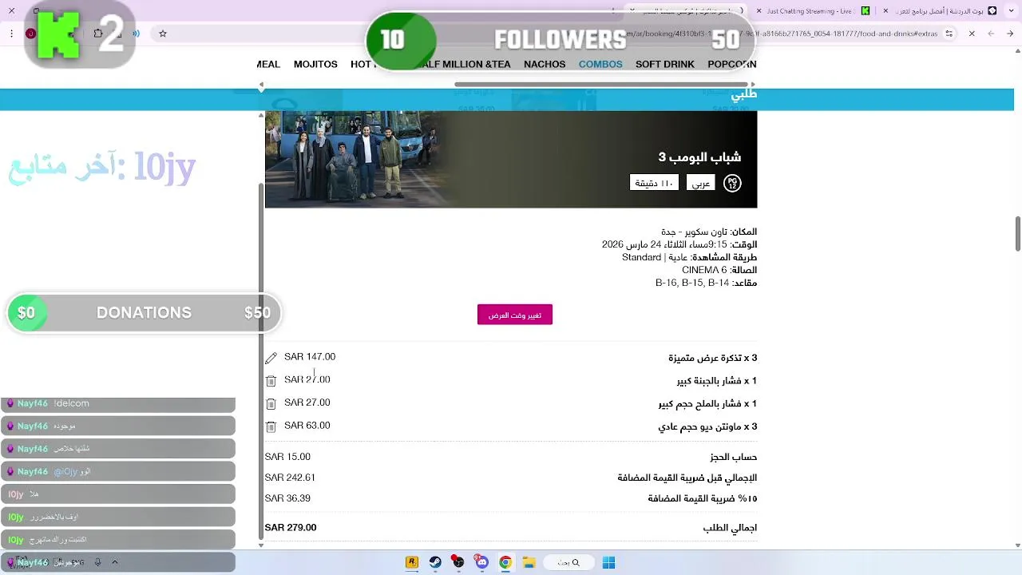
Task: Click the PG12 rating badge
Action: tap(732, 183)
